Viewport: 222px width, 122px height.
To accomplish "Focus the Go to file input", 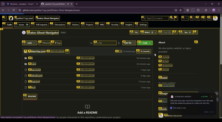I will [105, 43].
